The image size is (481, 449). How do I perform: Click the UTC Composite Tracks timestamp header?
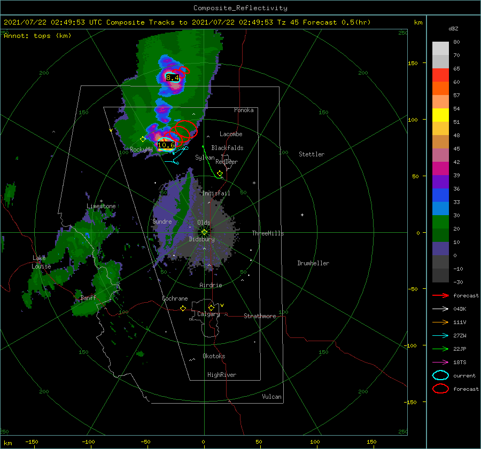pyautogui.click(x=187, y=22)
